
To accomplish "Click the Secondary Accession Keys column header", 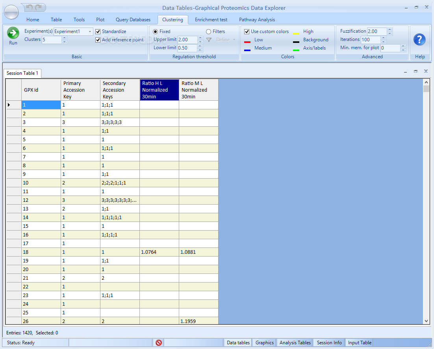I will pyautogui.click(x=120, y=90).
